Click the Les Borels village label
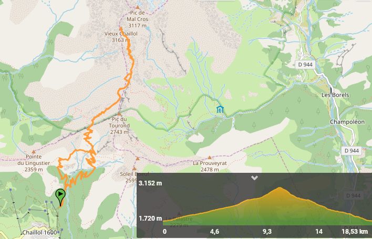The image size is (372, 239). [x=335, y=95]
